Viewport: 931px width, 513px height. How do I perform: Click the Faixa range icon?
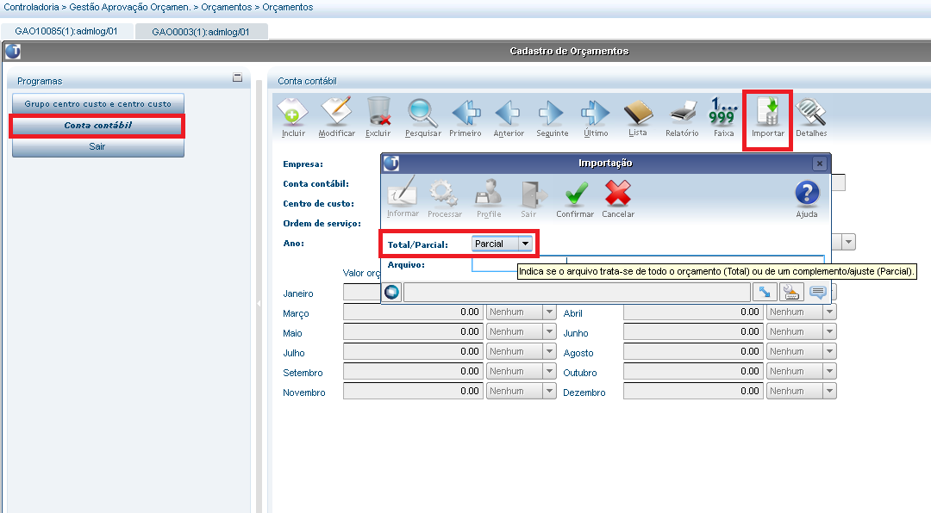pyautogui.click(x=723, y=117)
